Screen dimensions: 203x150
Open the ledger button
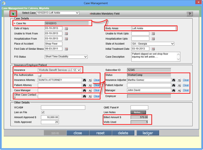148,133
